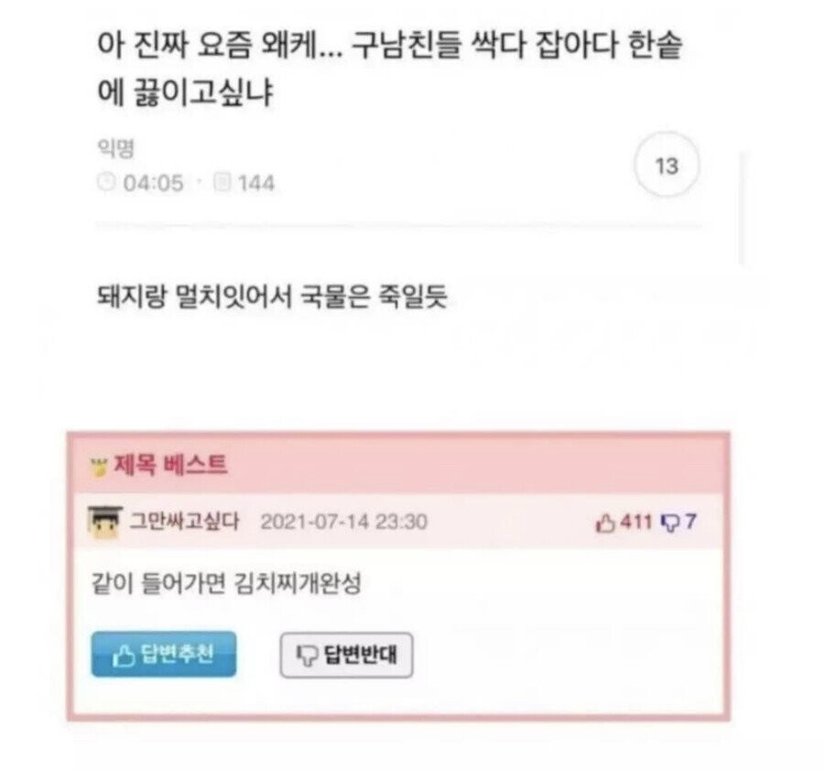Click the post body text 돼지랑 멀치잇어서
The height and width of the screenshot is (771, 824).
(x=272, y=296)
